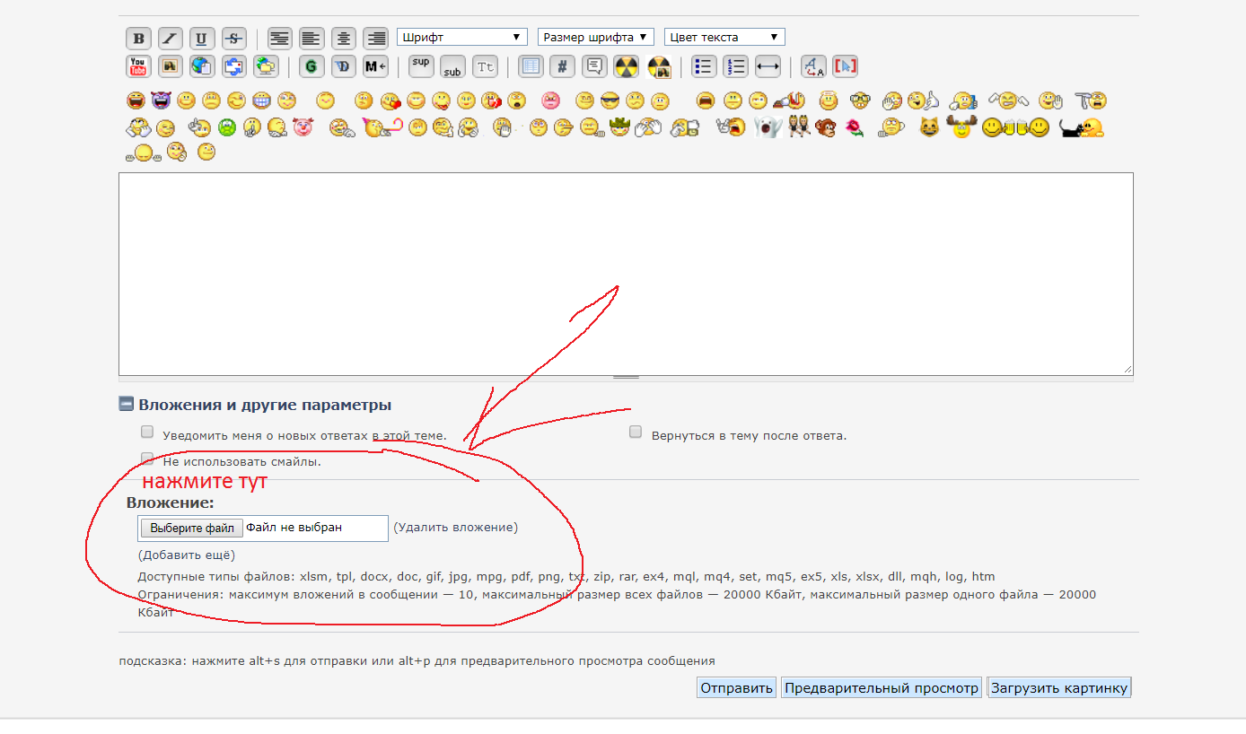Apply subscript formatting
1246x734 pixels.
click(x=452, y=66)
